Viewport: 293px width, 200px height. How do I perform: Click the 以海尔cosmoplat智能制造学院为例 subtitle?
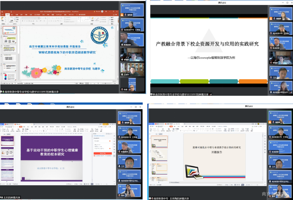(x=211, y=58)
